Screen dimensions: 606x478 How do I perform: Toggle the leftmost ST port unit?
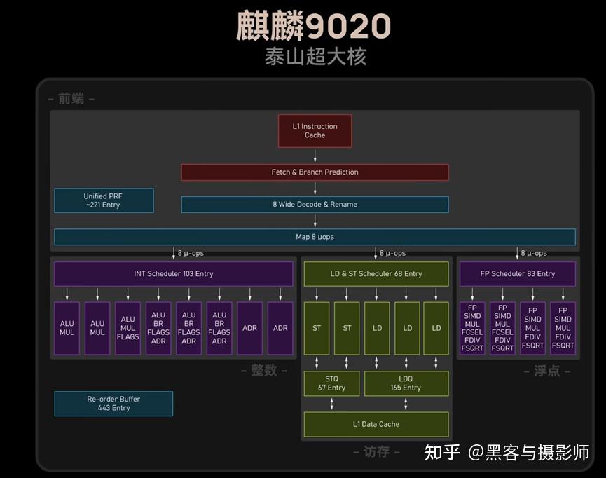tap(316, 327)
